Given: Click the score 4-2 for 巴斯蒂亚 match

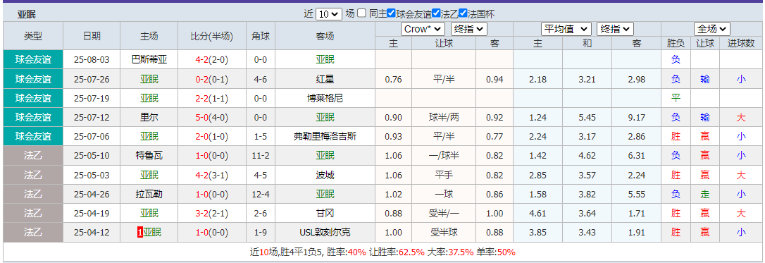Looking at the screenshot, I should pos(202,60).
